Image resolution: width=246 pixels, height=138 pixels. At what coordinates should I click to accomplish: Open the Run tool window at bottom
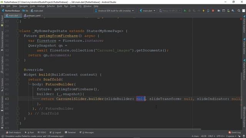(x=29, y=132)
